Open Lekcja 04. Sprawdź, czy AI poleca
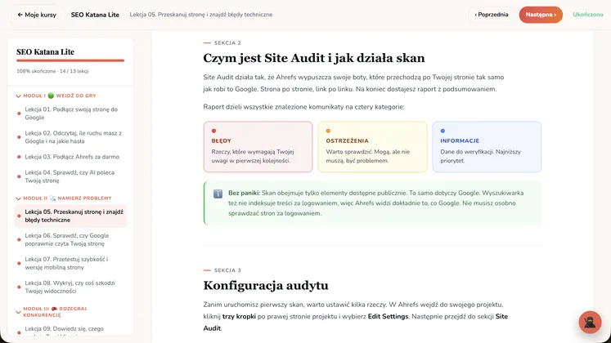611x343 pixels. point(71,176)
